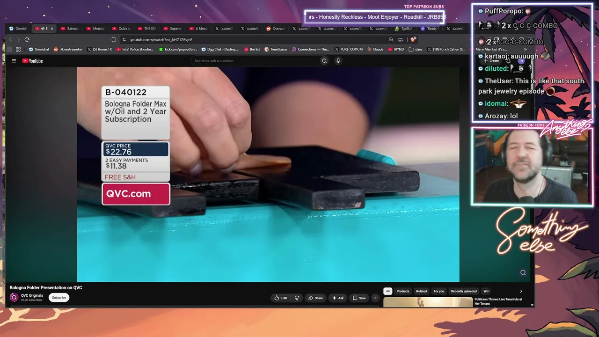This screenshot has height=337, width=599.
Task: Open the Connections bookmark
Action: pos(311,49)
